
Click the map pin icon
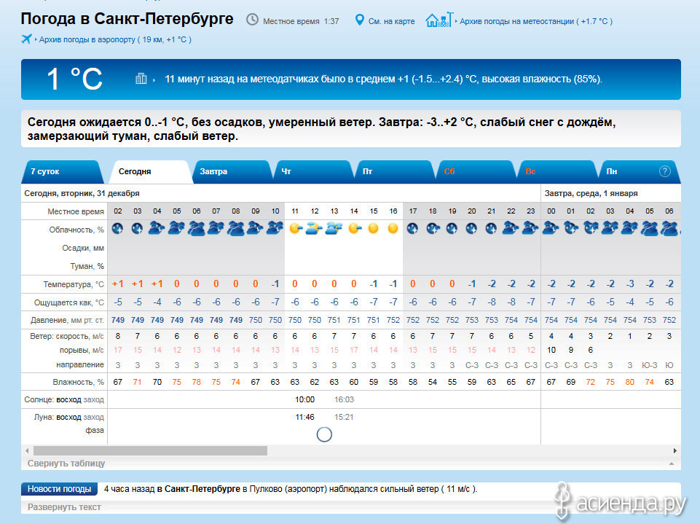[359, 20]
